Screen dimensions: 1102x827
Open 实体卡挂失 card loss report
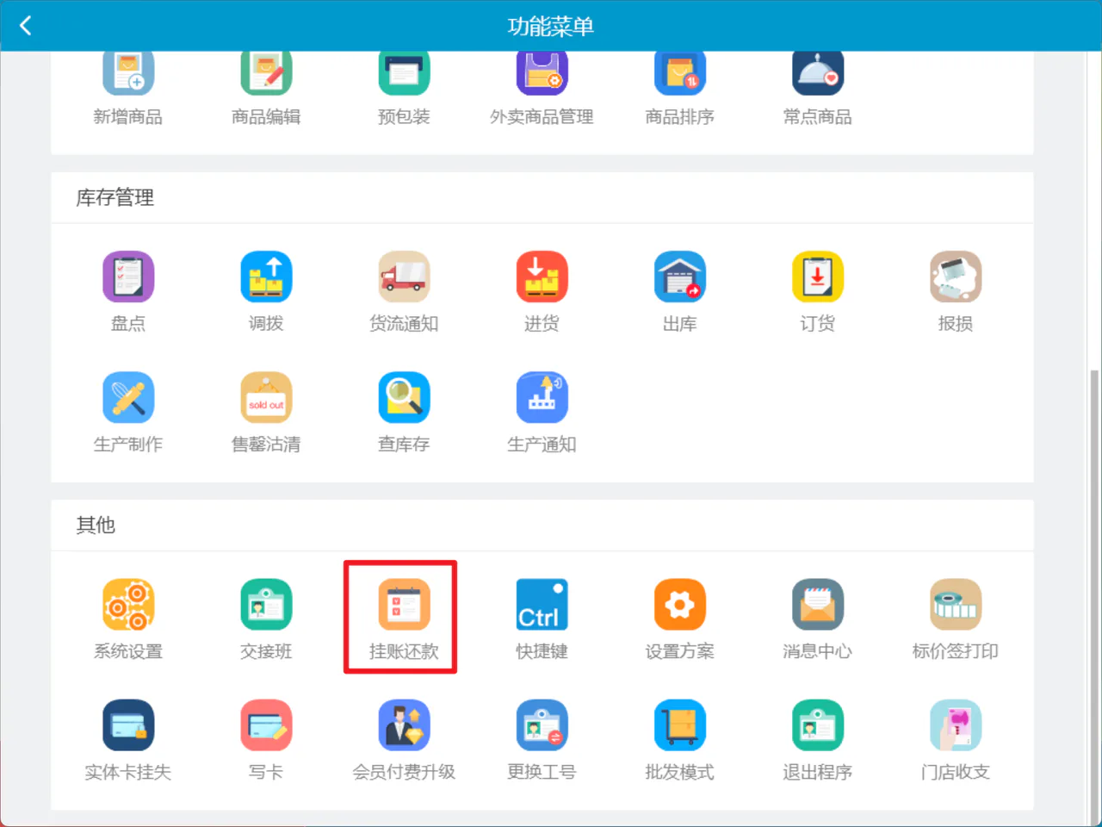coord(128,740)
